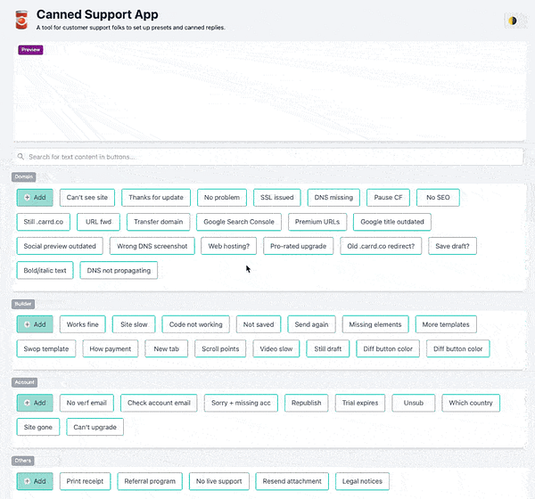The image size is (535, 499).
Task: Pick the More templates preset
Action: point(446,324)
